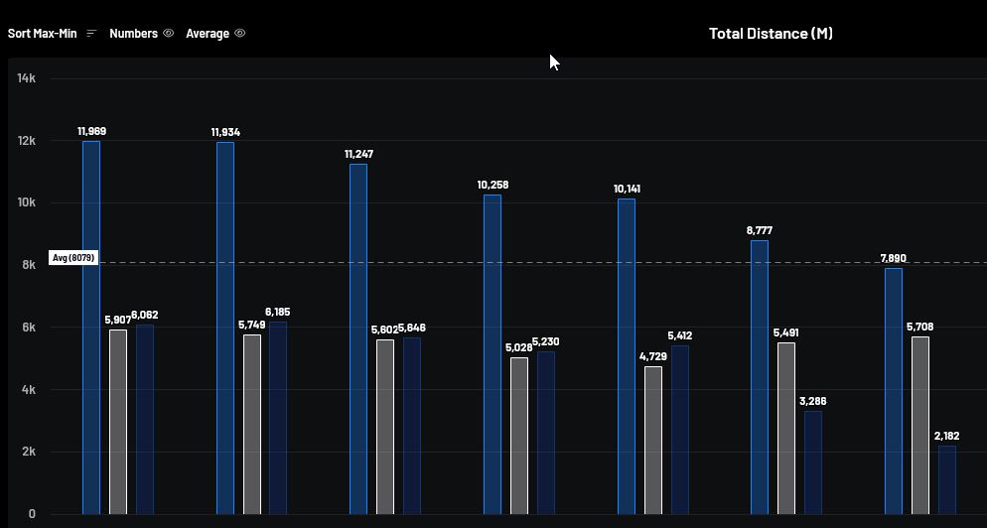Screen dimensions: 987x528
Task: Select the blue bar labeled 7,890
Action: click(894, 391)
